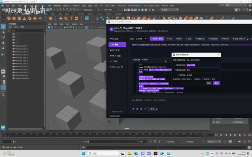Play the animation backward
The image size is (252, 157).
click(x=230, y=135)
